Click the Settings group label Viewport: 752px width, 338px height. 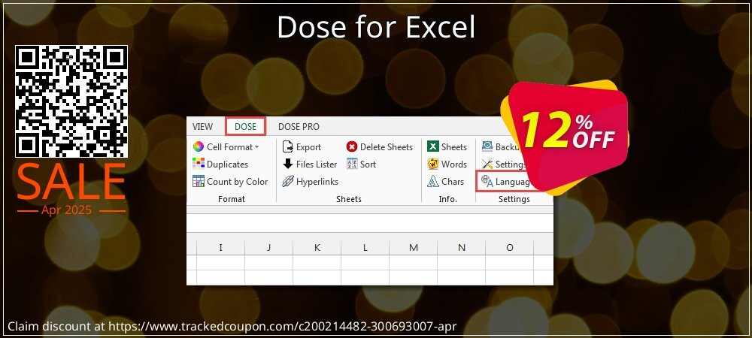coord(514,199)
